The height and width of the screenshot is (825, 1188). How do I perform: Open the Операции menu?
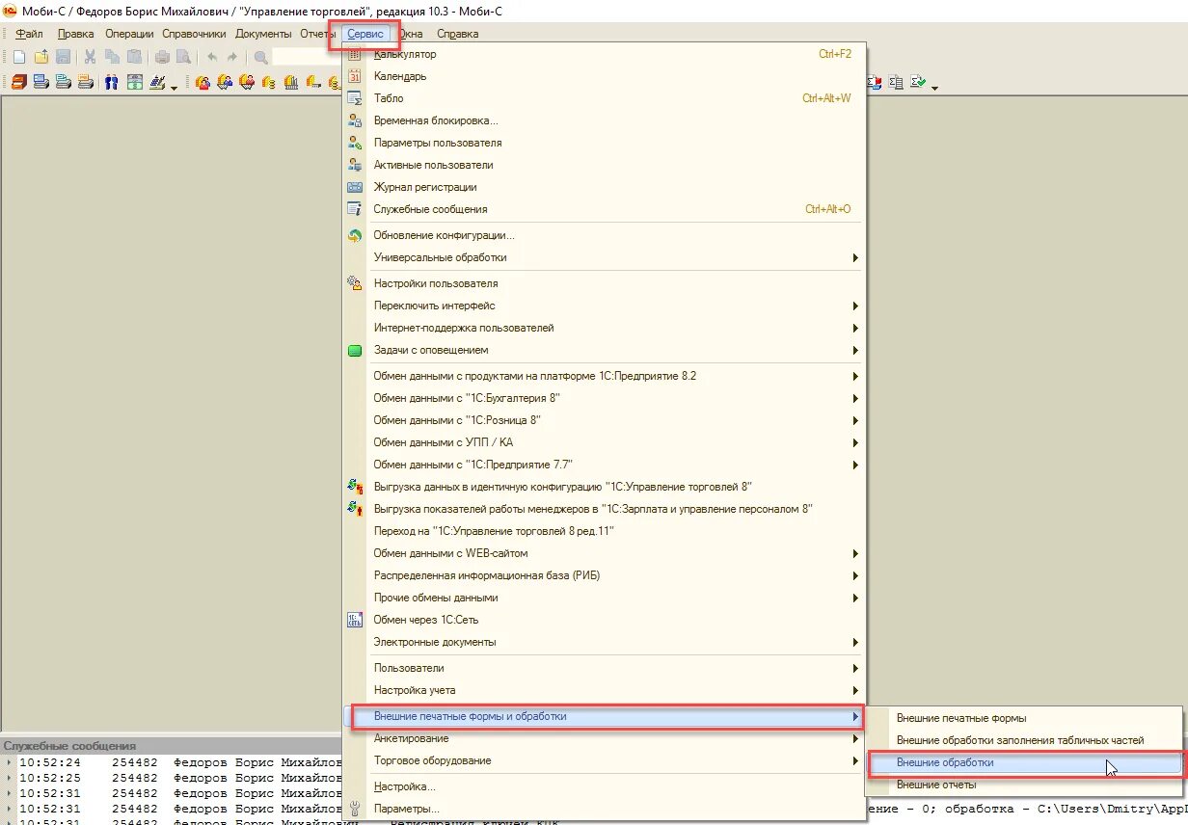coord(129,34)
